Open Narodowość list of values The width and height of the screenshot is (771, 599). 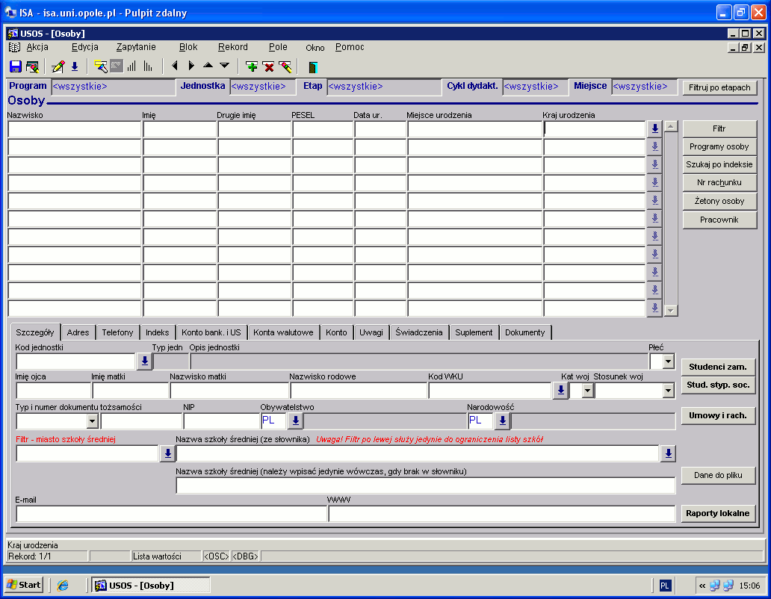(x=503, y=420)
